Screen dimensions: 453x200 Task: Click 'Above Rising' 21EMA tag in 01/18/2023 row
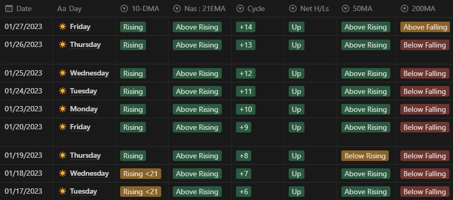pyautogui.click(x=197, y=174)
